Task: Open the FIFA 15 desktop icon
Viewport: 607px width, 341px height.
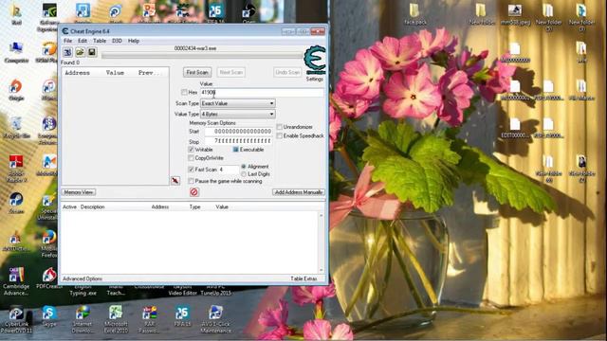Action: [x=182, y=317]
